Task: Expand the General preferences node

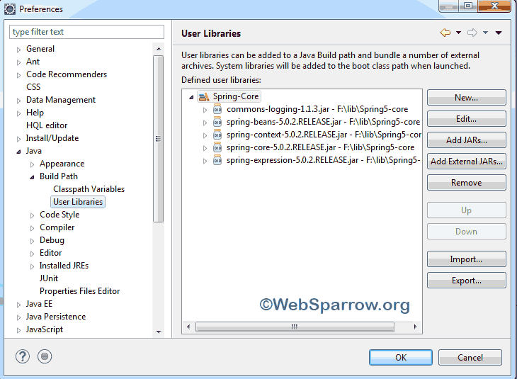Action: pyautogui.click(x=18, y=50)
